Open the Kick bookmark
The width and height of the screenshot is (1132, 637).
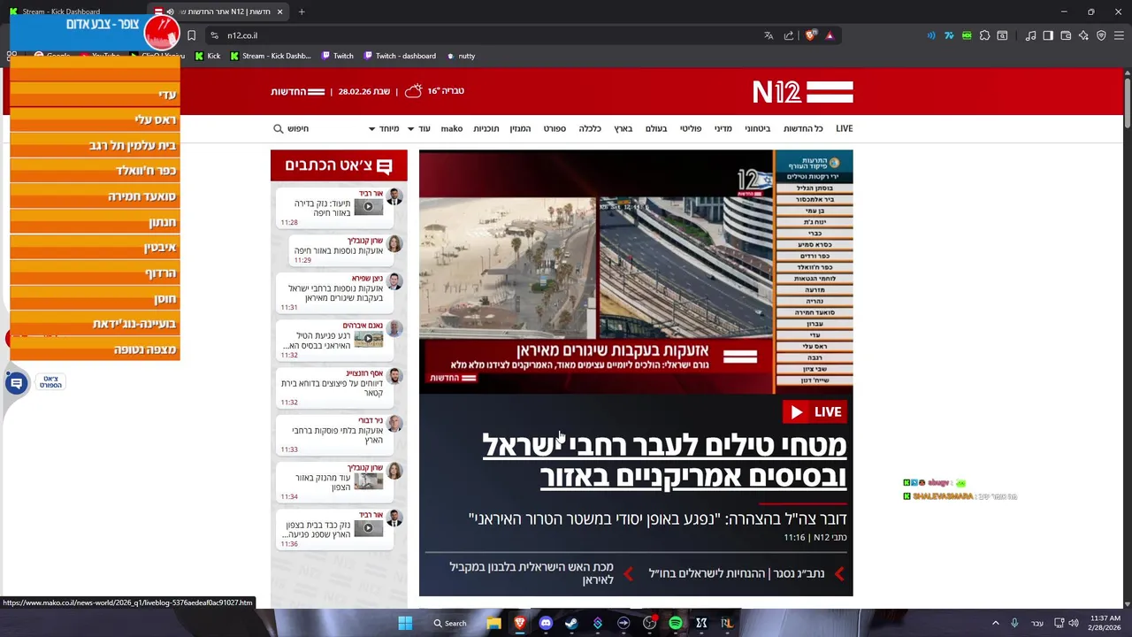[208, 56]
